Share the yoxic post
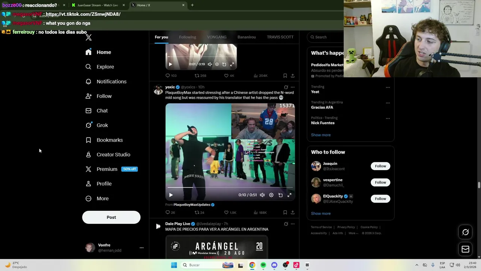 coord(293,212)
